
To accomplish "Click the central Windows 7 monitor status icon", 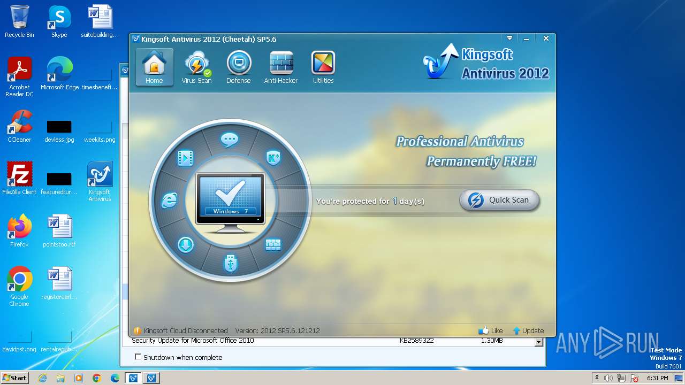I will (x=230, y=203).
